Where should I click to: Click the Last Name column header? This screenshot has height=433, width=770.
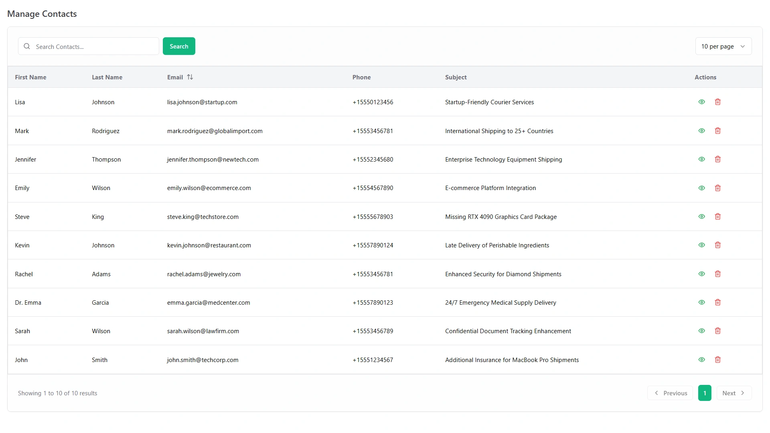pyautogui.click(x=107, y=77)
